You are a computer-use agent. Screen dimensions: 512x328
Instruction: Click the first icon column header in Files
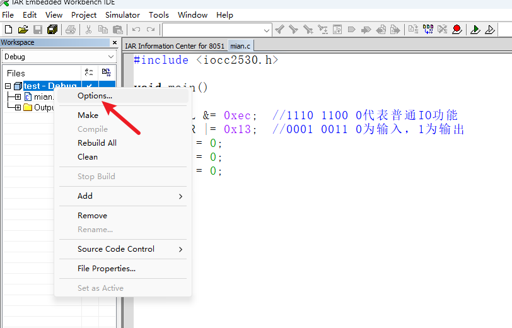click(89, 73)
